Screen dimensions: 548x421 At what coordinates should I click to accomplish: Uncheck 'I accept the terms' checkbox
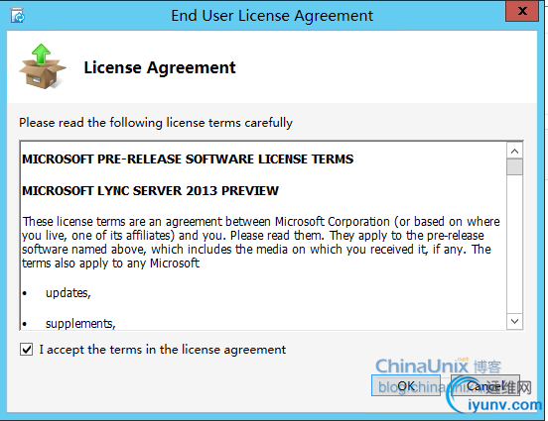26,349
